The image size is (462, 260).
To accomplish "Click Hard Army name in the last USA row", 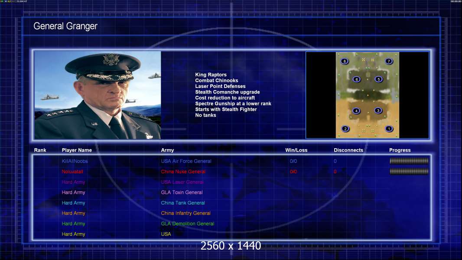I will point(73,234).
